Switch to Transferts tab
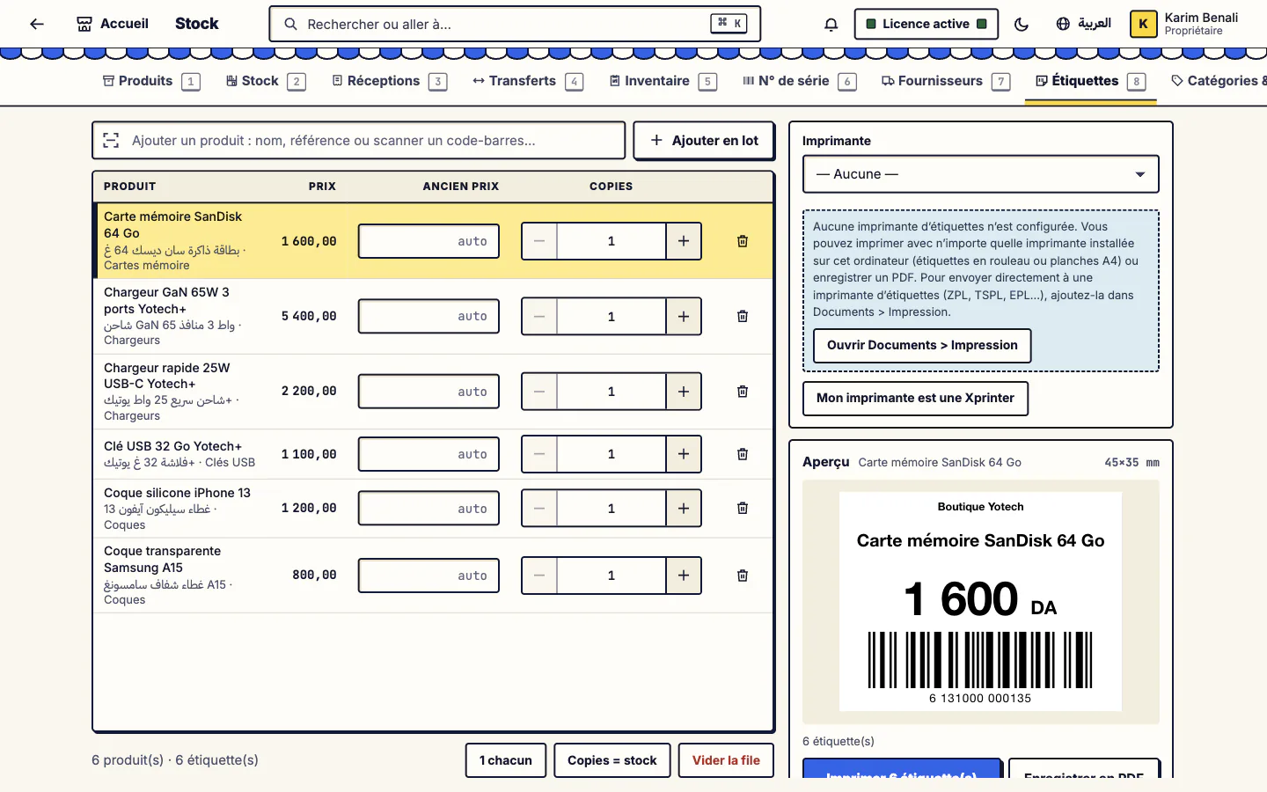This screenshot has height=792, width=1267. click(x=527, y=81)
